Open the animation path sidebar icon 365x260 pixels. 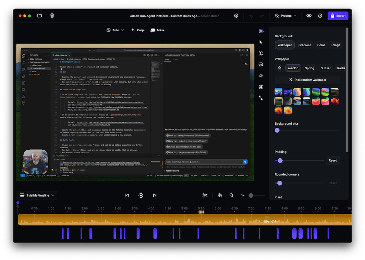tap(261, 98)
